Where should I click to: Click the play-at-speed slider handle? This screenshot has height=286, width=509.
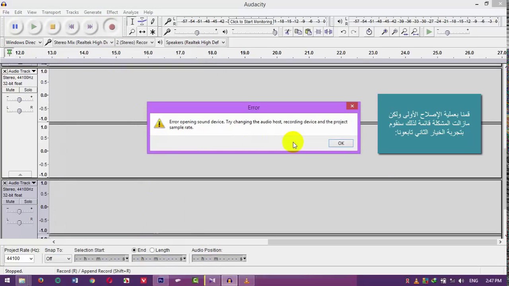tap(447, 33)
